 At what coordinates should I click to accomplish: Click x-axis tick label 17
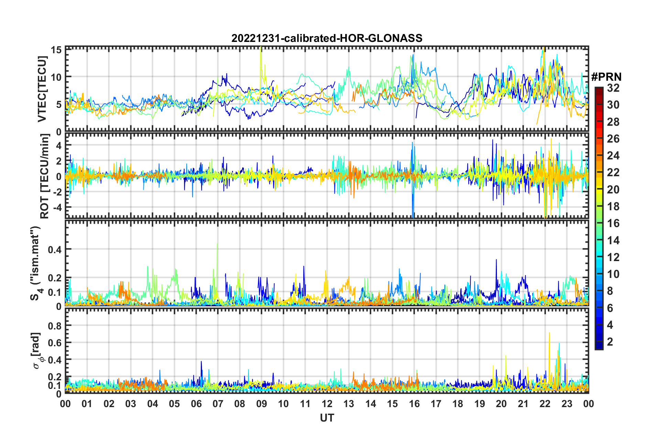click(x=436, y=404)
